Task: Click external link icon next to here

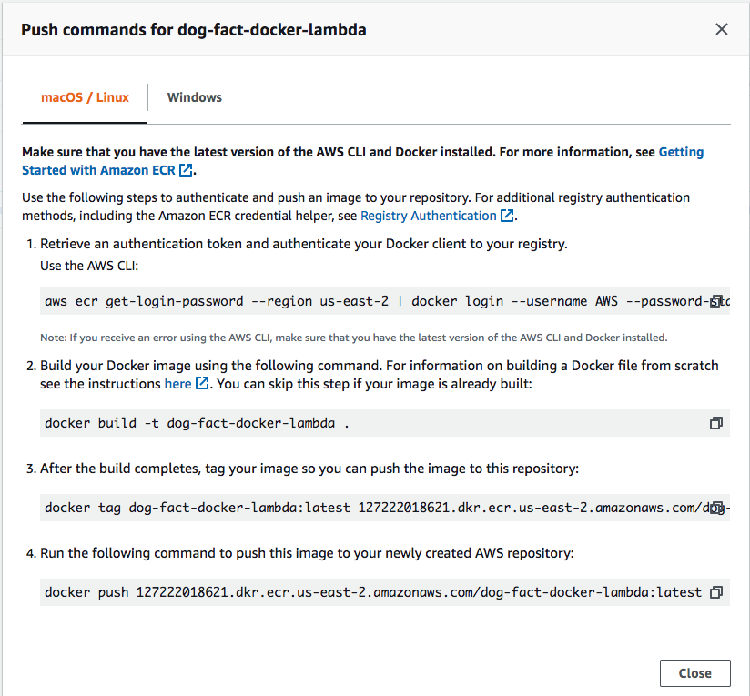Action: coord(202,383)
